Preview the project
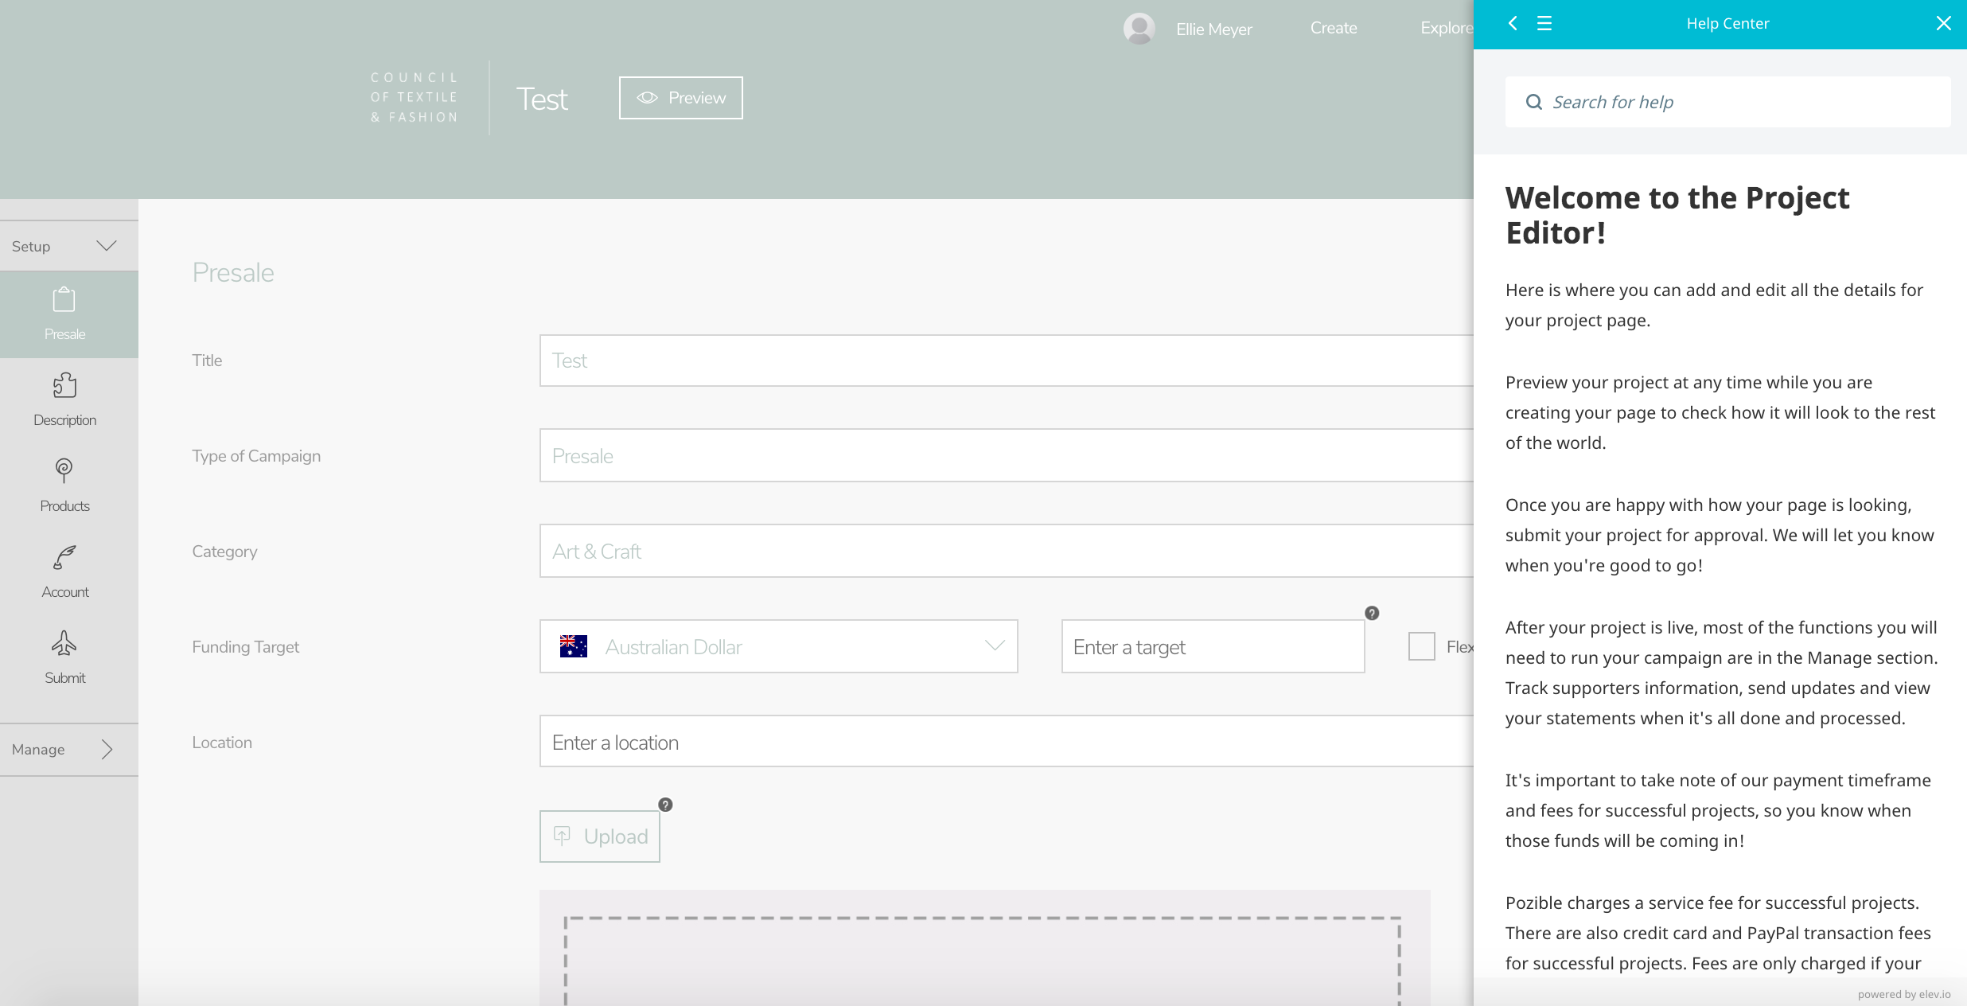 click(681, 98)
